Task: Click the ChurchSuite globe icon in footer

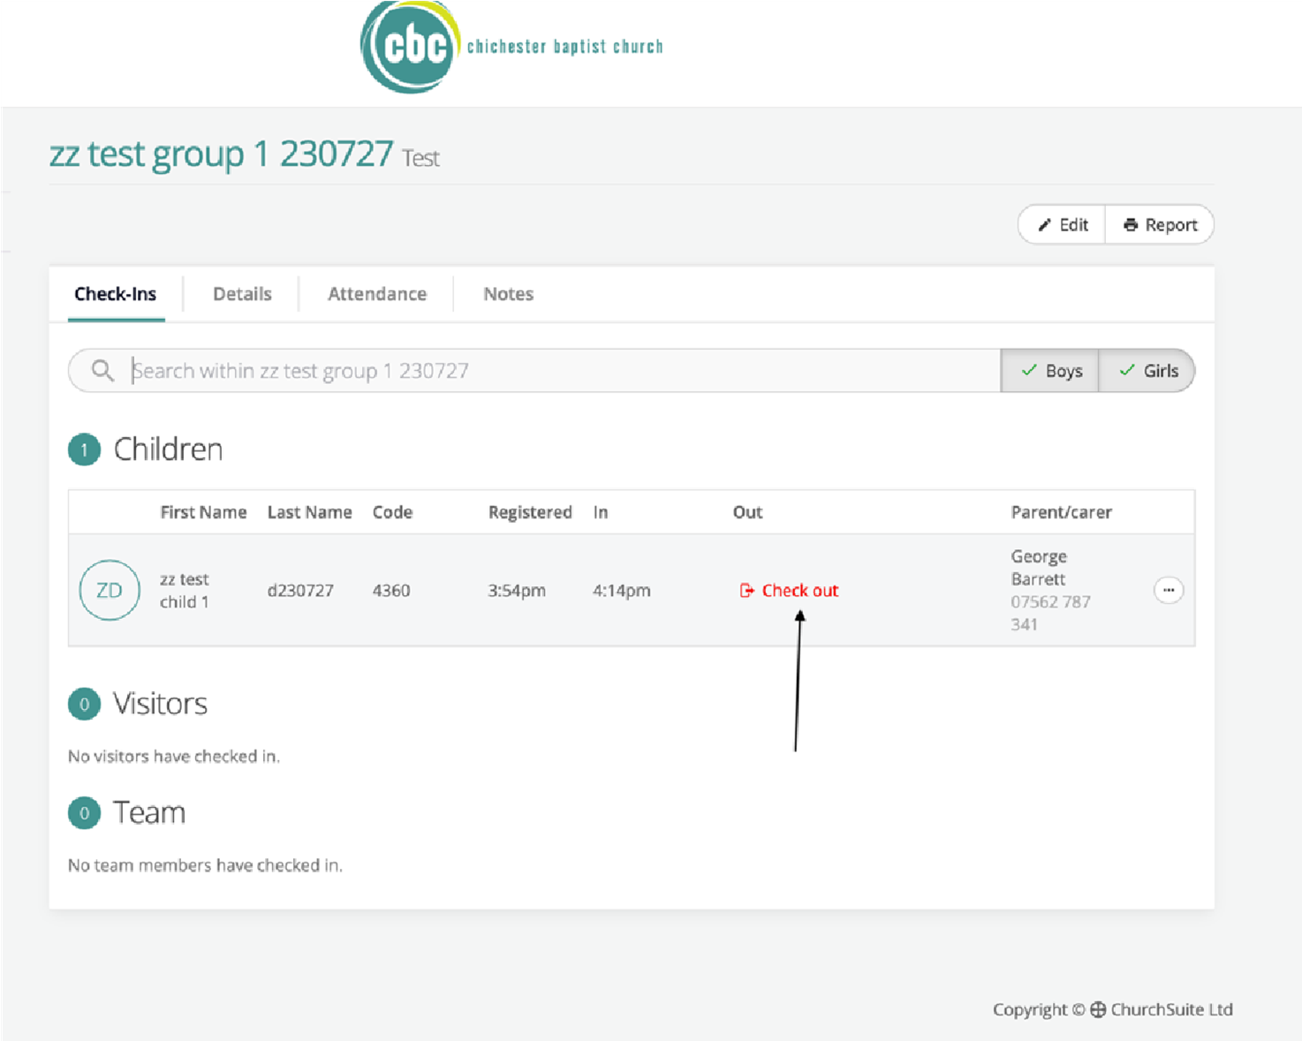Action: click(1098, 1009)
